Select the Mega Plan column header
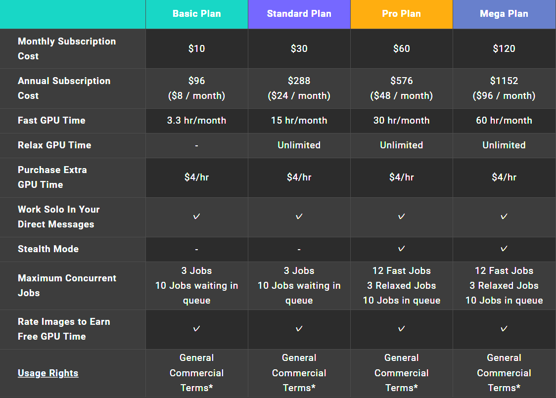This screenshot has width=556, height=398. pos(504,14)
